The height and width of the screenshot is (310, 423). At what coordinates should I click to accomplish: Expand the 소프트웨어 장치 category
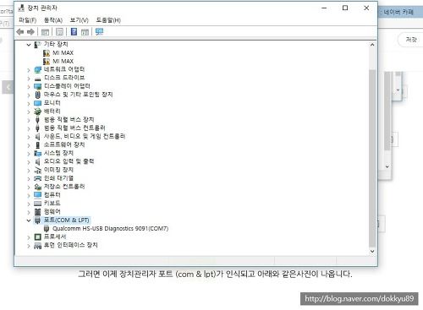pyautogui.click(x=29, y=145)
